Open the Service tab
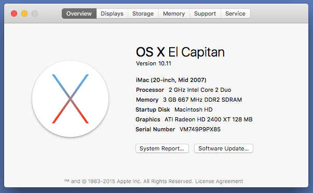 235,13
